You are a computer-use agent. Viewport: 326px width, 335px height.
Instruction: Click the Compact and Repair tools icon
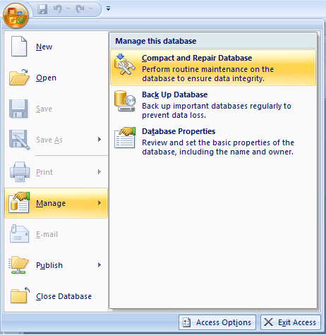click(125, 64)
